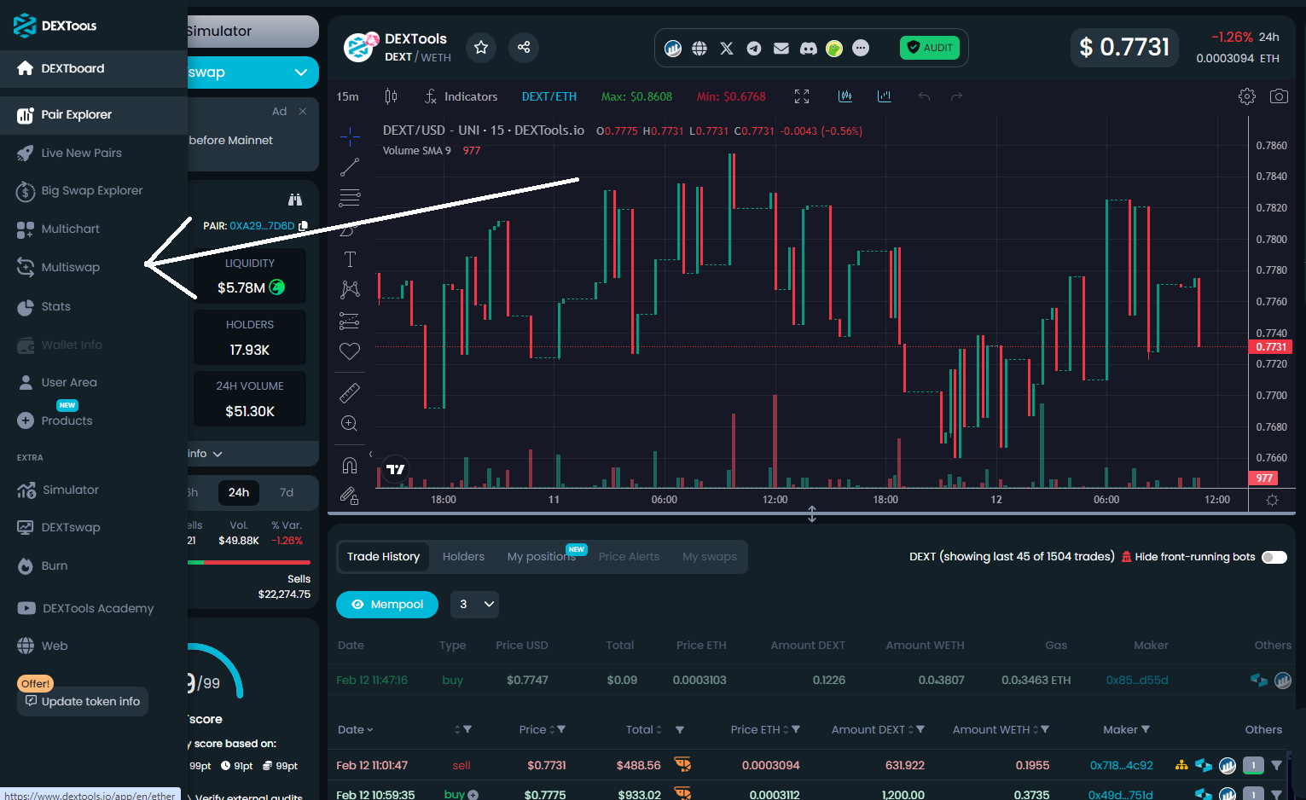Open the heart icons tool
Viewport: 1306px width, 800px height.
(350, 351)
